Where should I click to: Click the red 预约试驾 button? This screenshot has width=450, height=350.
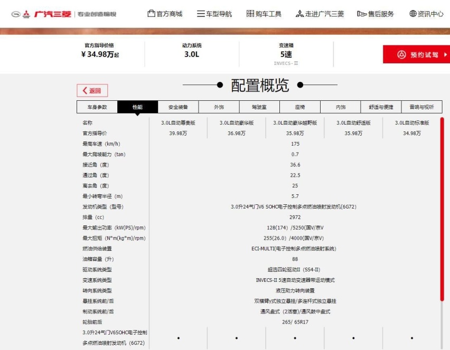pyautogui.click(x=416, y=54)
